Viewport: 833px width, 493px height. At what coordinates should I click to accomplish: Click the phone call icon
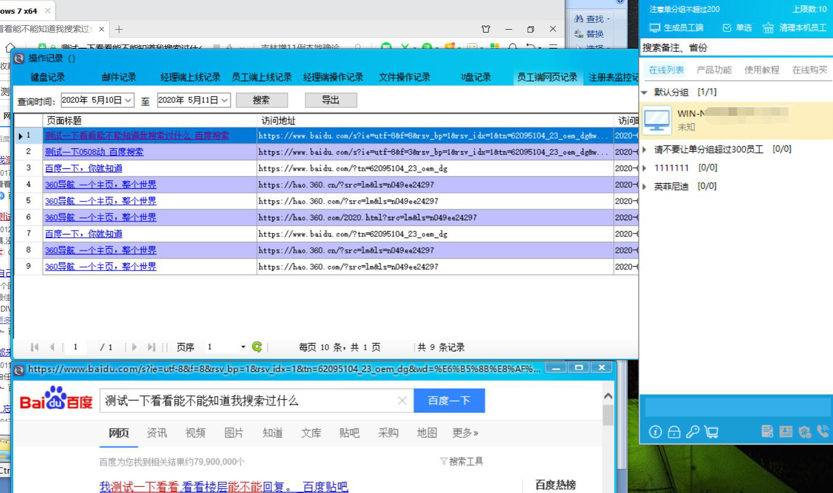823,431
